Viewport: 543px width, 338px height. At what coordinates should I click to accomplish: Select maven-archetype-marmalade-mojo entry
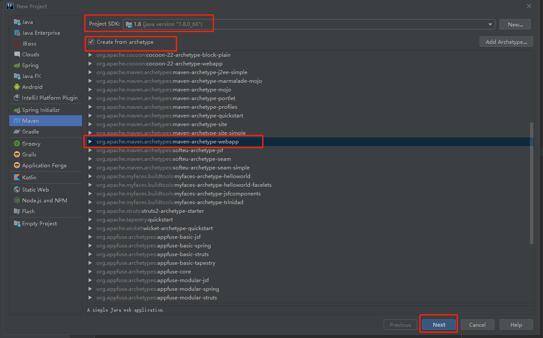(179, 81)
